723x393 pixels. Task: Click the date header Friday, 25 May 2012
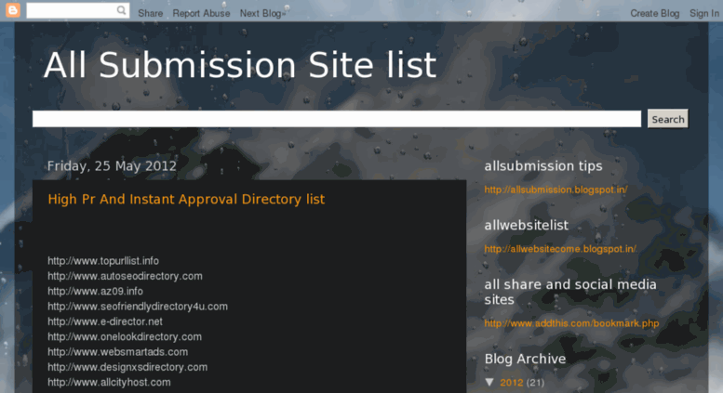tap(112, 166)
